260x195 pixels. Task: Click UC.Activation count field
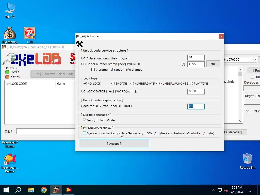tap(196, 57)
